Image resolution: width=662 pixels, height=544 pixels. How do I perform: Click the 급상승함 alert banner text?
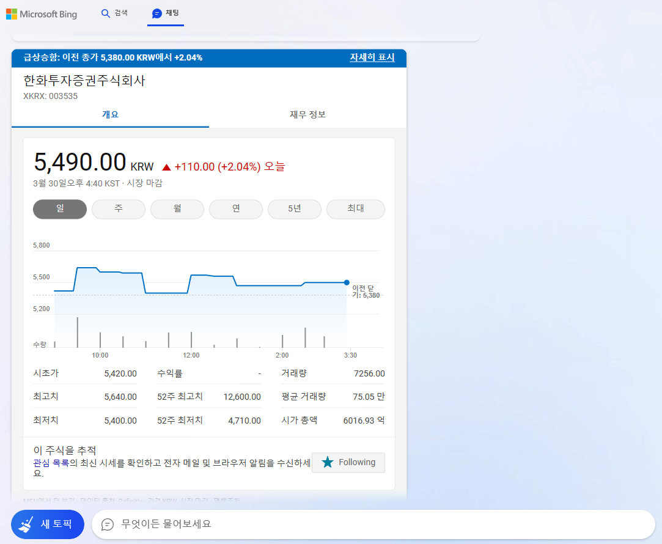click(112, 57)
